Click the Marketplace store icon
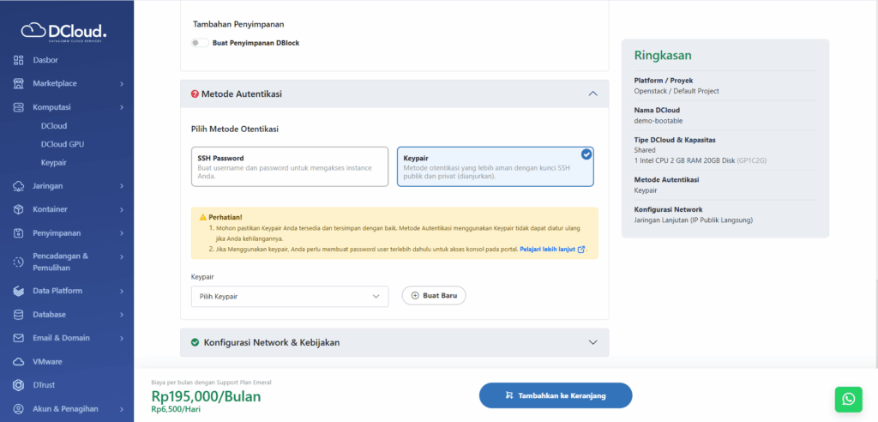 coord(19,83)
